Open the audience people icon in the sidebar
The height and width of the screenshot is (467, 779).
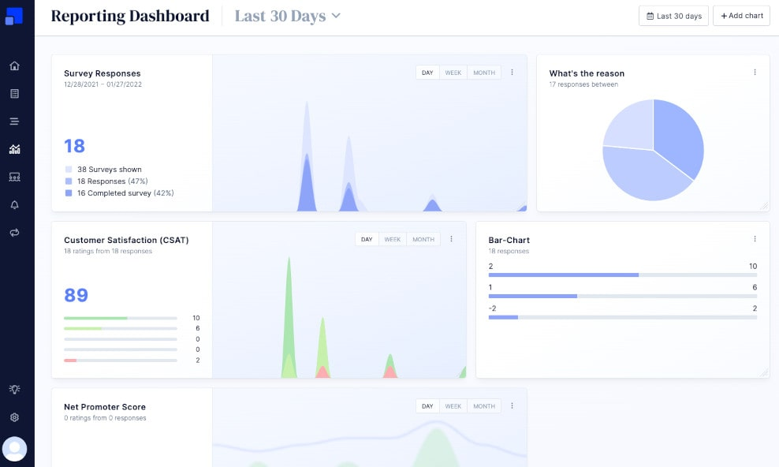coord(14,177)
